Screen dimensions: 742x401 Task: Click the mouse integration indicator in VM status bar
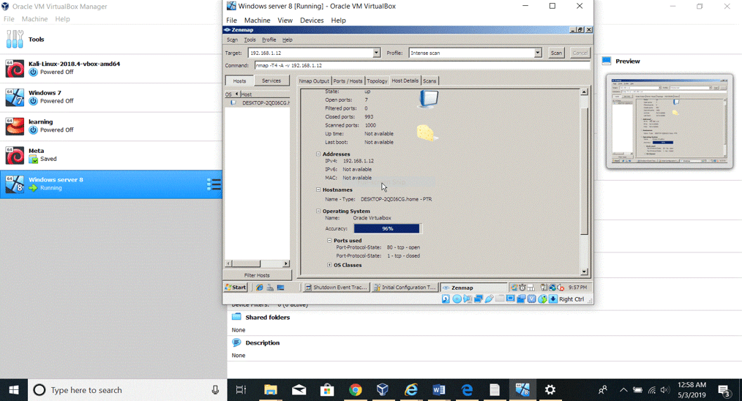[x=542, y=299]
